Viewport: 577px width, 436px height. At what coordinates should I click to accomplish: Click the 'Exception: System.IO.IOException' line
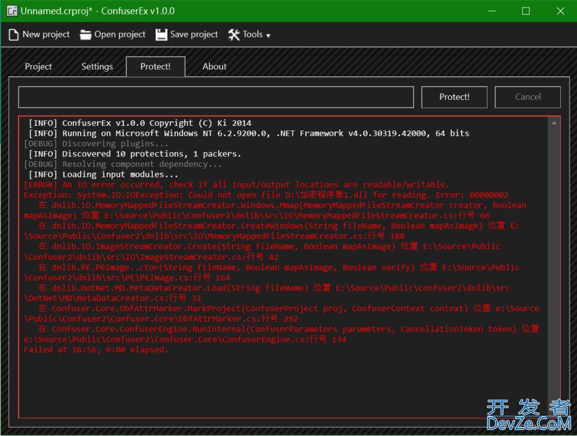pos(265,195)
